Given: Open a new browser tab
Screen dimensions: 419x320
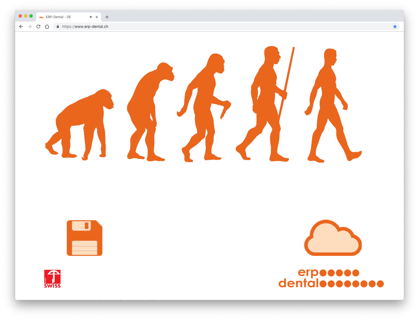Looking at the screenshot, I should click(x=107, y=17).
